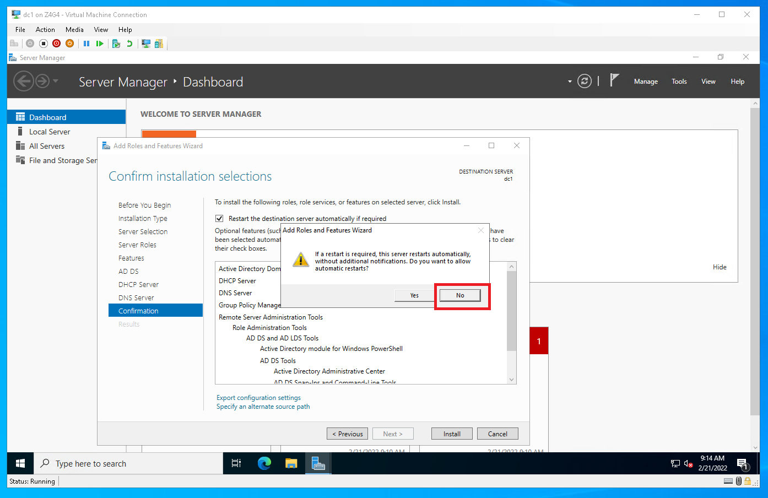Open the Media menu of VM Connection
This screenshot has height=498, width=768.
(x=74, y=30)
